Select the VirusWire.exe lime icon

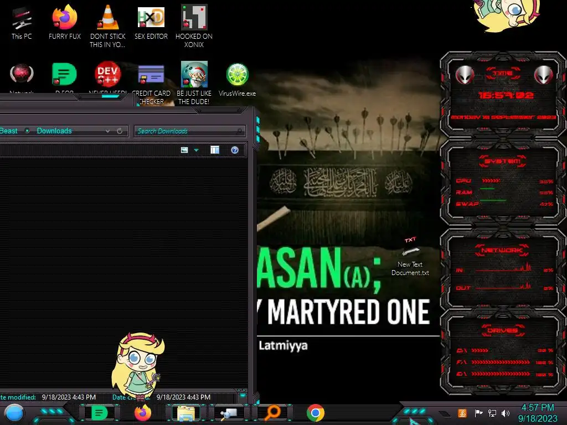tap(237, 80)
